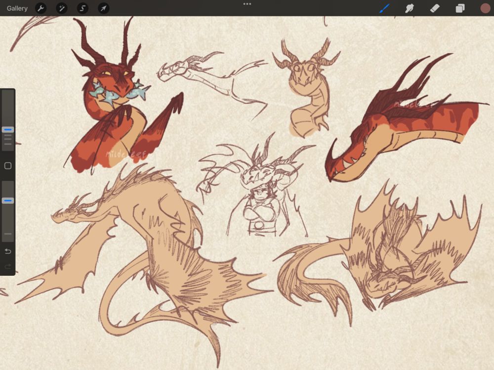Select the Brush tool

click(x=384, y=8)
